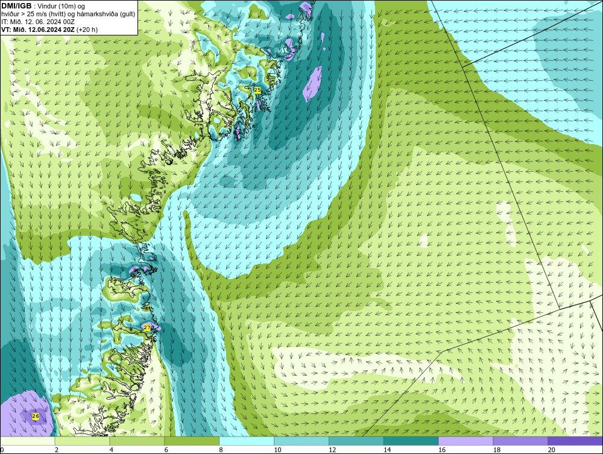Click the 2-4 m/s light green legend swatch
The width and height of the screenshot is (603, 454).
pos(82,441)
